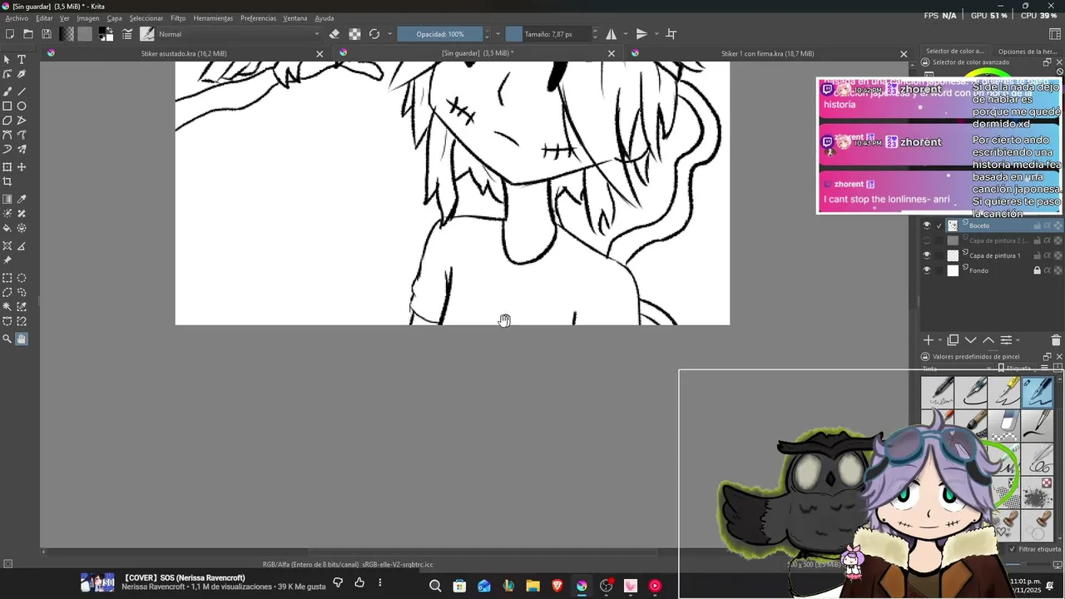Screen dimensions: 1065x599
Task: Select the Freehand Brush tool
Action: pyautogui.click(x=7, y=92)
